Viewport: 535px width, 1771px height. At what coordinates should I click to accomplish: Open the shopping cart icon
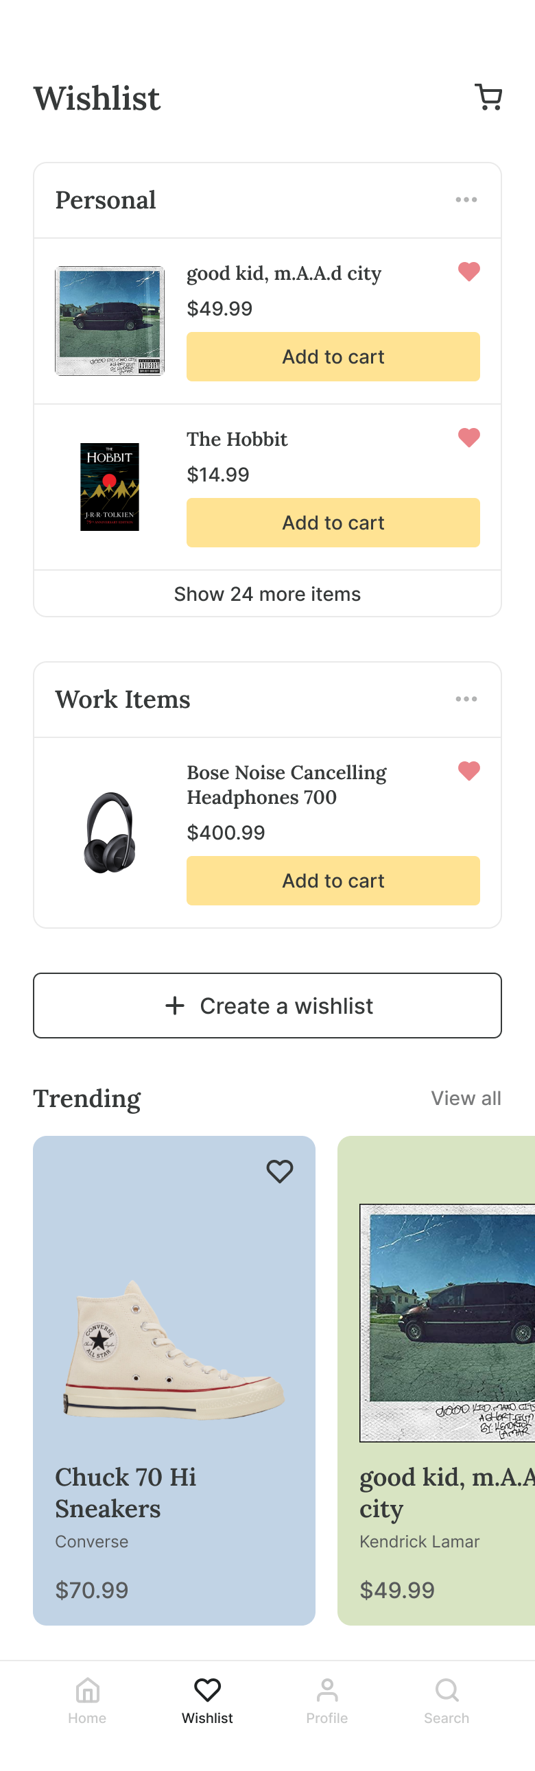[x=488, y=96]
